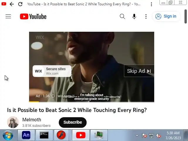Click the 3.81K subscribers text
The height and width of the screenshot is (141, 188).
(x=36, y=126)
